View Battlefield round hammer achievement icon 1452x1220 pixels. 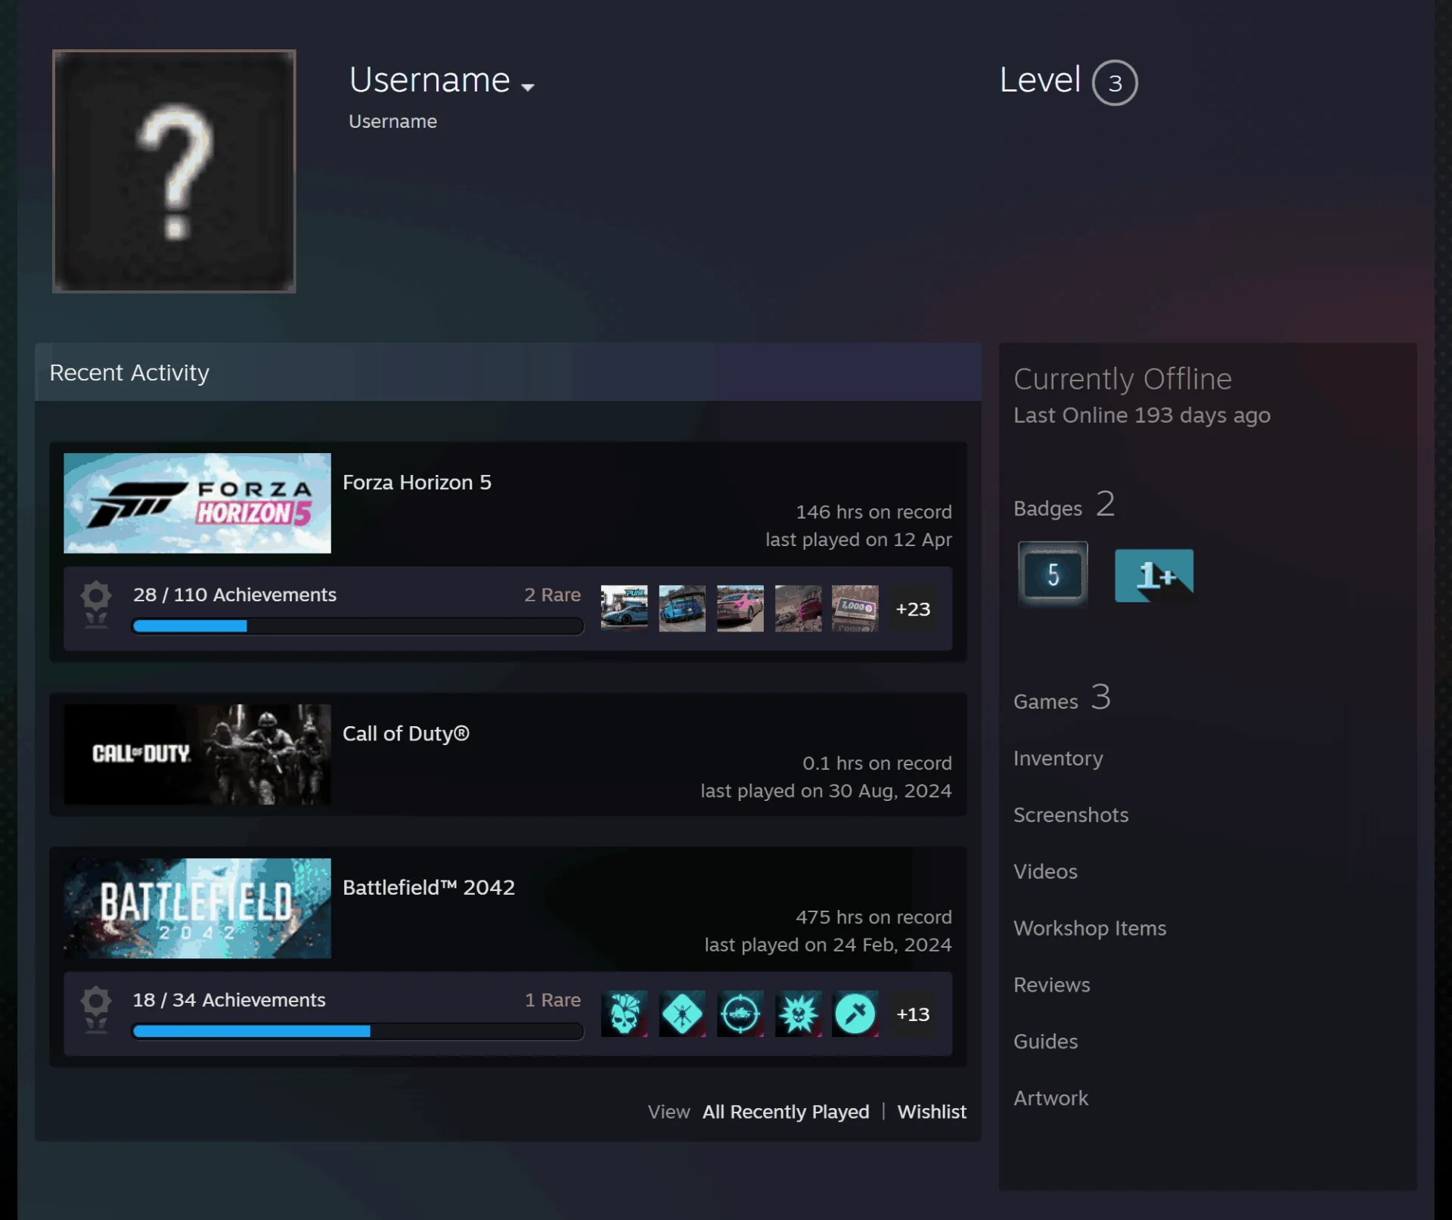855,1014
